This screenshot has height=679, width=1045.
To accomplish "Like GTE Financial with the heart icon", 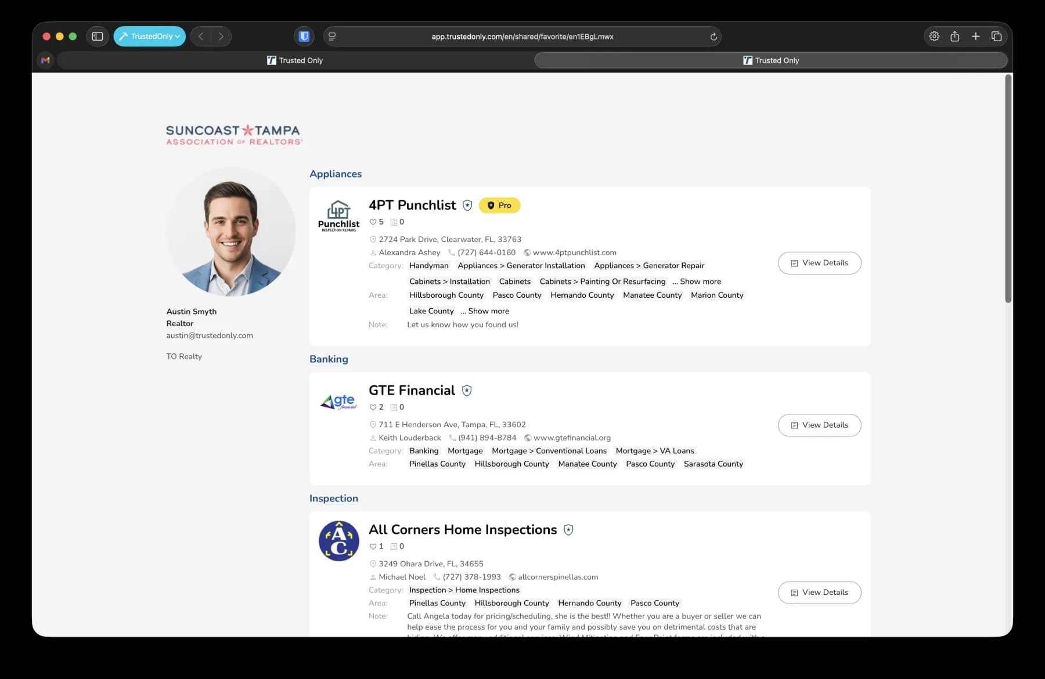I will click(x=373, y=407).
